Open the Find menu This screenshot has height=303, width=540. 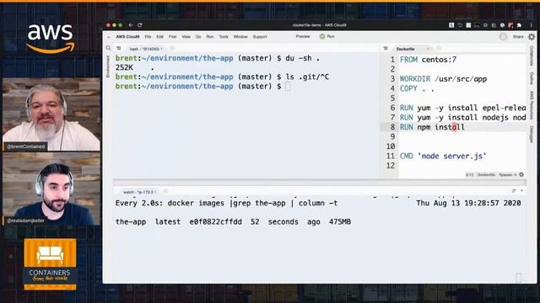tap(172, 37)
